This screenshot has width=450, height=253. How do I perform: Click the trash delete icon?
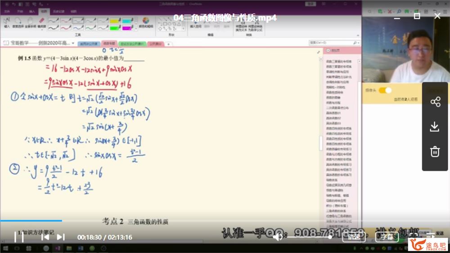click(x=435, y=151)
